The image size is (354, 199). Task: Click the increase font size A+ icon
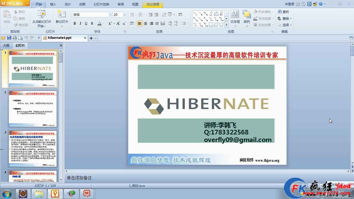click(x=118, y=23)
